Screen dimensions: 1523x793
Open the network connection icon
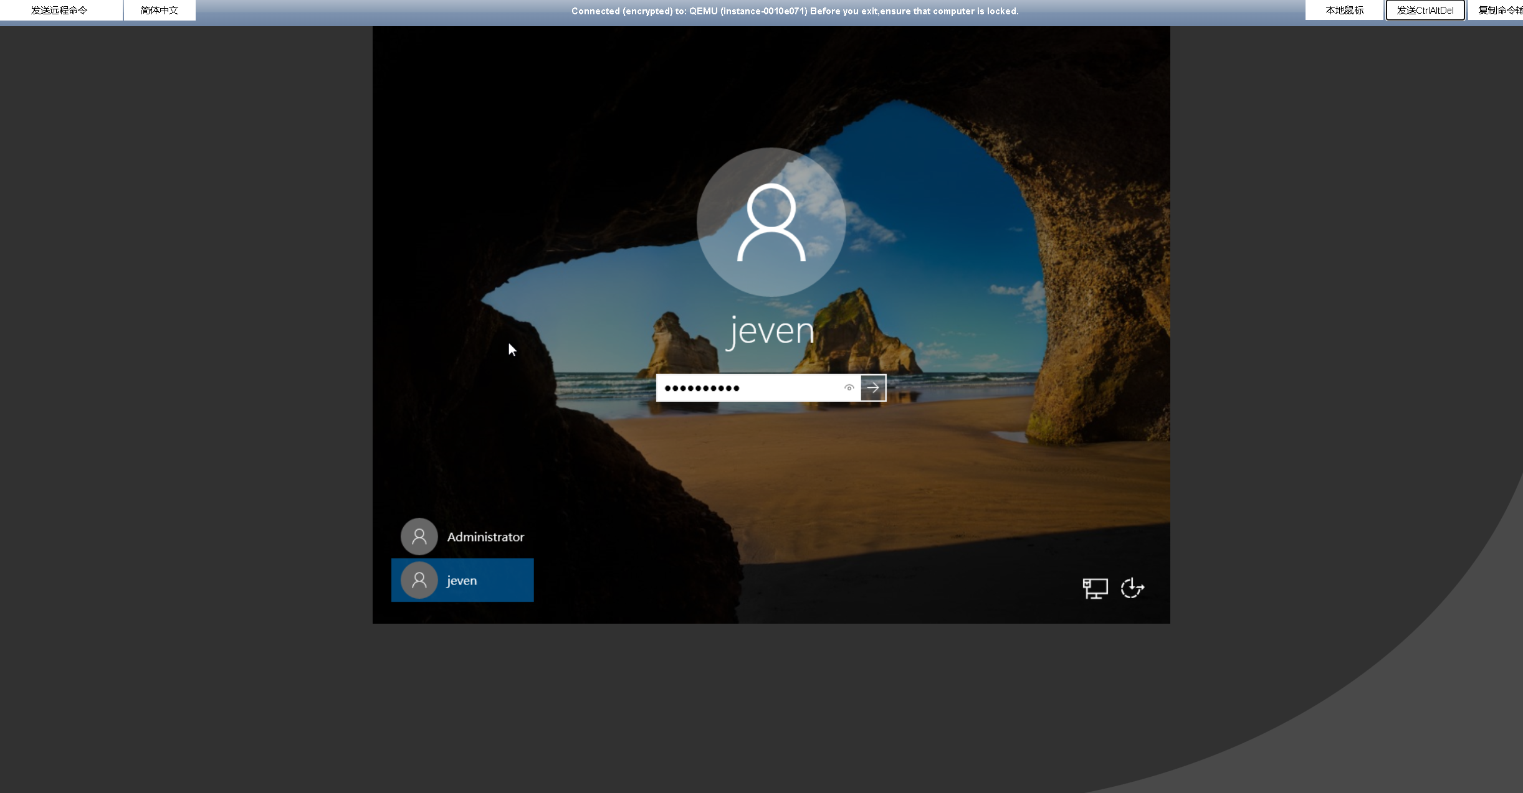1095,588
